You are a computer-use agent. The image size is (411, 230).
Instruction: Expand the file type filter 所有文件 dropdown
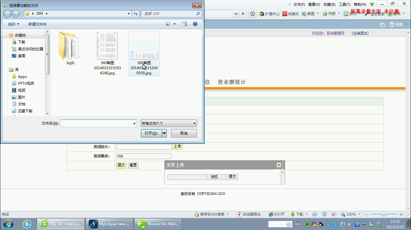click(194, 123)
